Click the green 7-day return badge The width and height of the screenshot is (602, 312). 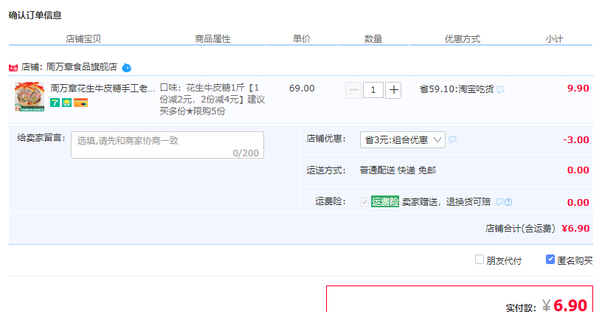(55, 103)
